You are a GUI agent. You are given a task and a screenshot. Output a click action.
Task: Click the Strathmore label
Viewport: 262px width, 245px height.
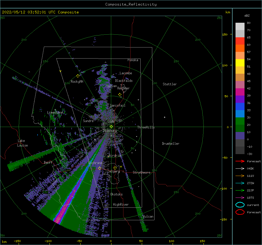[x=141, y=172]
